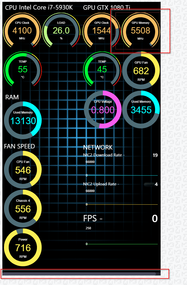Click the 66000 scale label under Upload Rate
The image size is (187, 285).
90,191
